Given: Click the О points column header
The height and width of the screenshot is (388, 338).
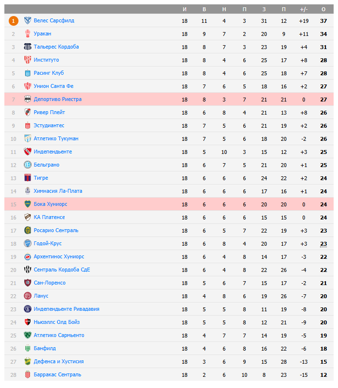Looking at the screenshot, I should 323,9.
